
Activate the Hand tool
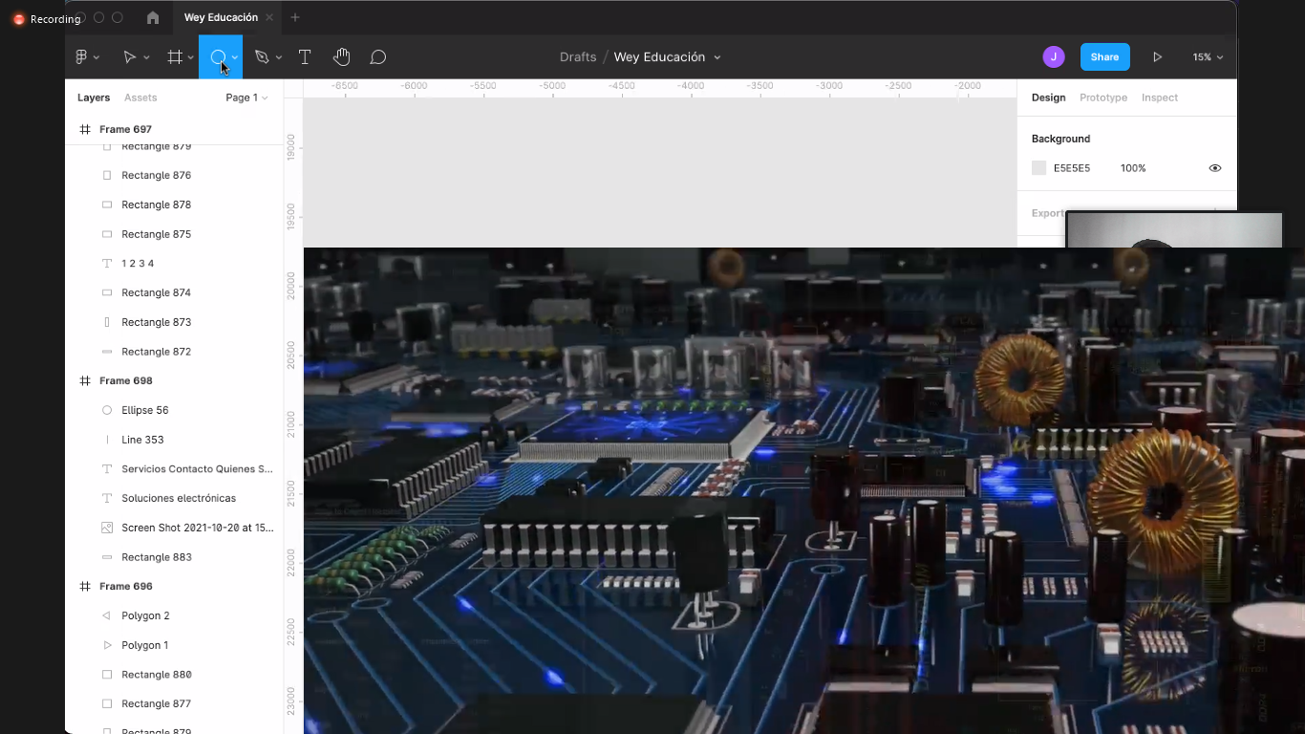point(342,57)
